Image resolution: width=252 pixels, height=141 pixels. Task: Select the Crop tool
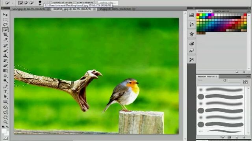point(5,35)
